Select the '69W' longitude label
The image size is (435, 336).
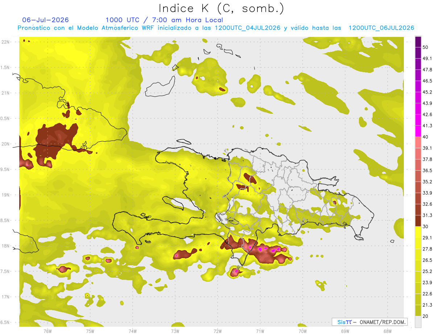[345, 331]
